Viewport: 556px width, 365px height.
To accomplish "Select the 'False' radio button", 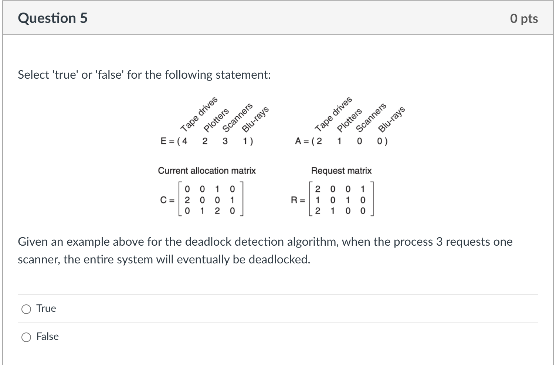I will (x=26, y=337).
